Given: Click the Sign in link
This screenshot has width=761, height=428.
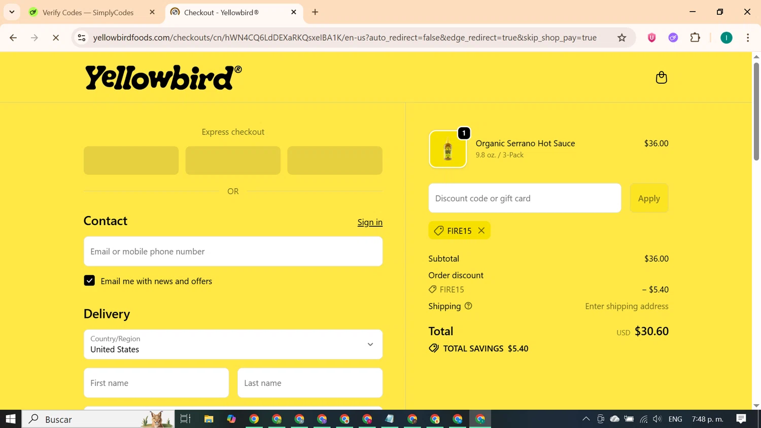Looking at the screenshot, I should pos(370,222).
